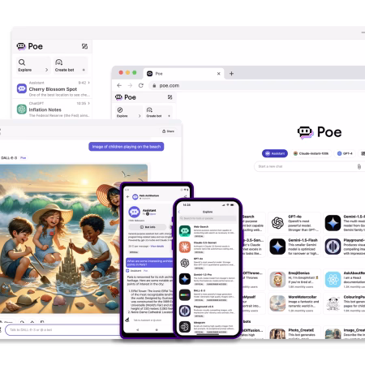Screen dimensions: 365x365
Task: Open Explore in the browser window sidebar
Action: tap(128, 112)
